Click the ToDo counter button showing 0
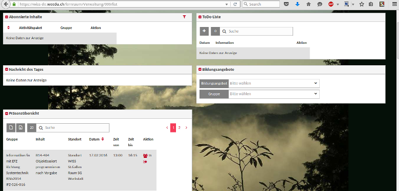 [215, 31]
